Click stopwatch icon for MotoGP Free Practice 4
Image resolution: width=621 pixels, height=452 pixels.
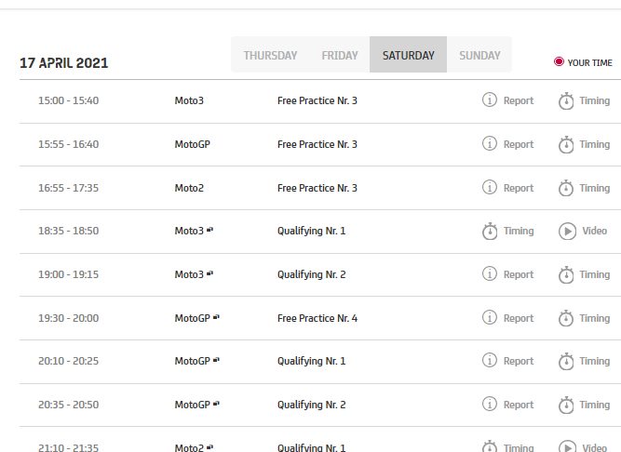(566, 318)
